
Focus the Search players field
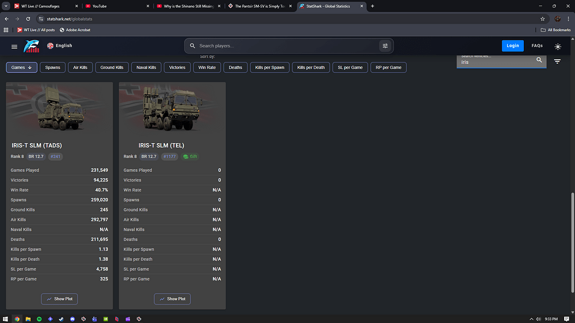[x=288, y=46]
